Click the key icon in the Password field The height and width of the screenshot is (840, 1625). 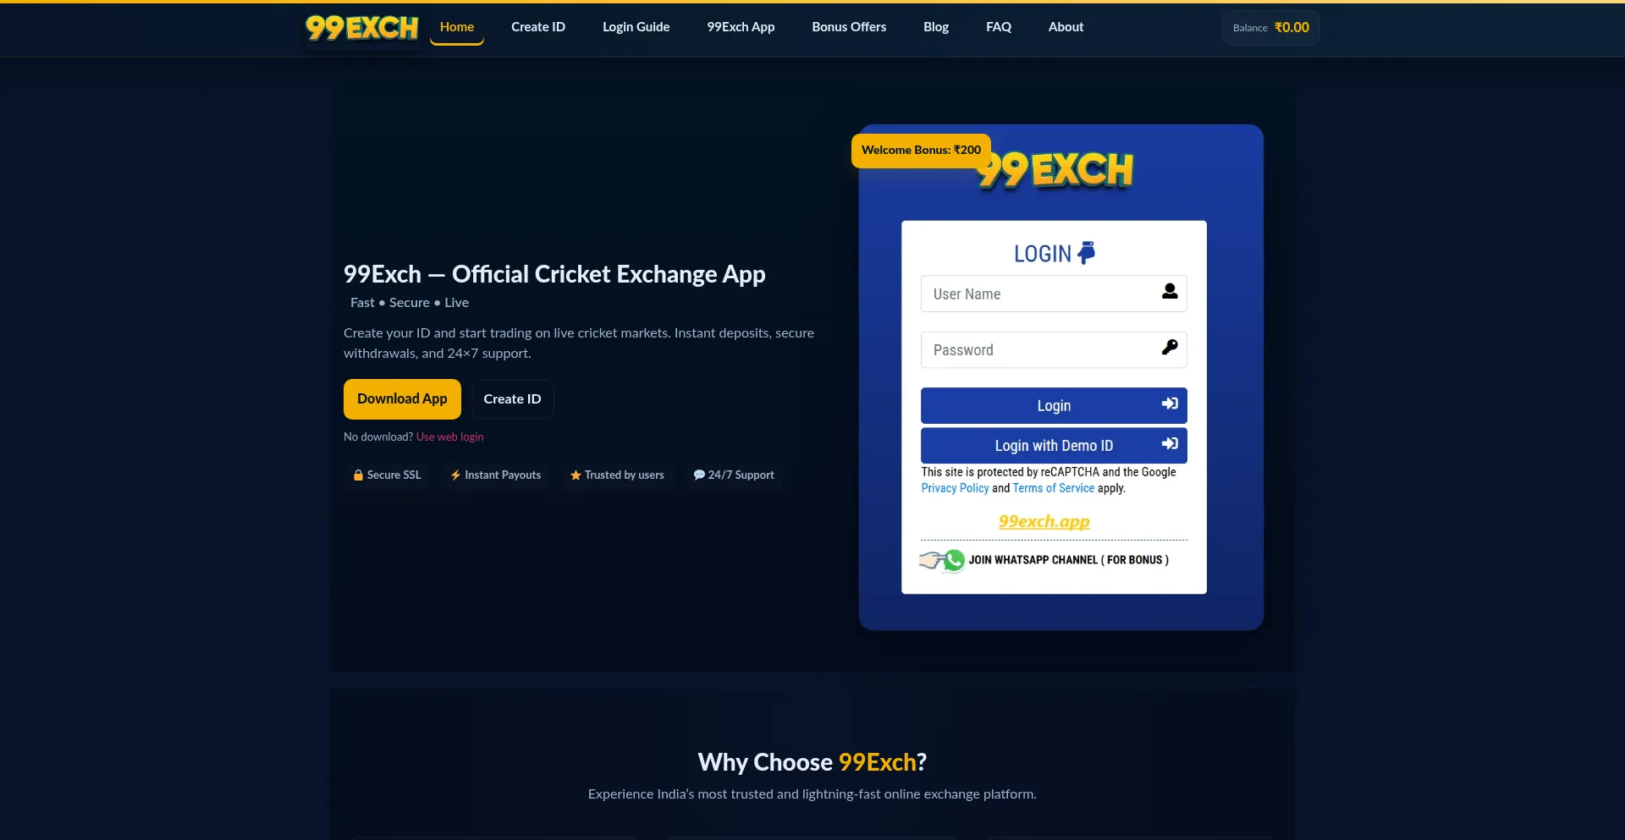point(1170,347)
